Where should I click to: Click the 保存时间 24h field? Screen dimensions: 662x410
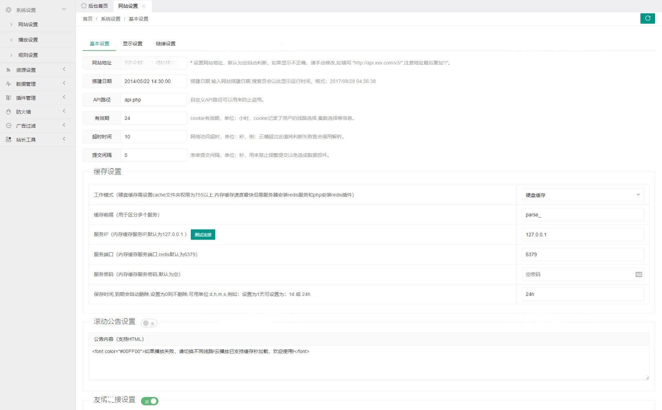[583, 294]
